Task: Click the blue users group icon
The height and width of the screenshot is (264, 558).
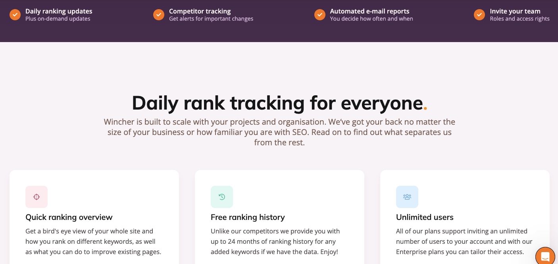Action: click(407, 197)
